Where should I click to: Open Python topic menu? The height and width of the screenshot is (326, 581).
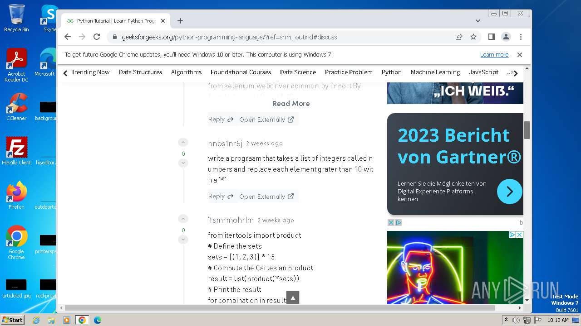pos(391,72)
